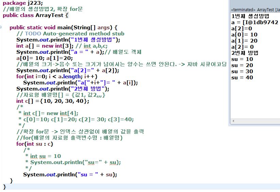Click the '//배열의 생성방법2, 확장 for문' comment
Image resolution: width=280 pixels, height=192 pixels.
tap(43, 9)
